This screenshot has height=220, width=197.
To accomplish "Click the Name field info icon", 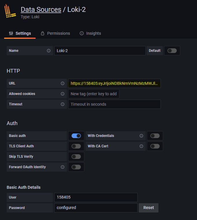I will click(x=49, y=51).
